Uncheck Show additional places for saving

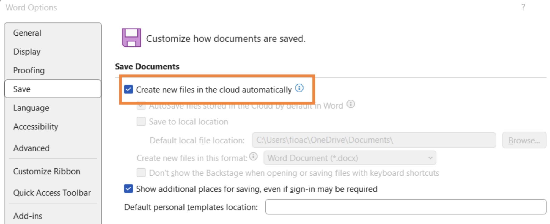[128, 189]
